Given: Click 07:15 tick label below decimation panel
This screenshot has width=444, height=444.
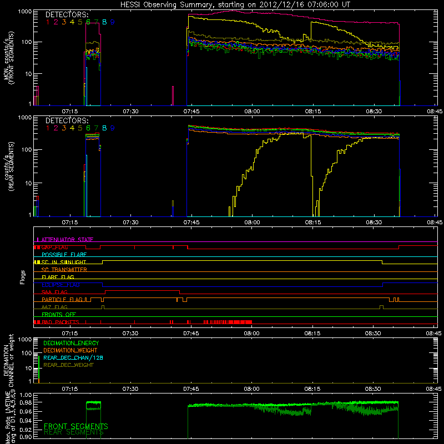Looking at the screenshot, I should (70, 389).
